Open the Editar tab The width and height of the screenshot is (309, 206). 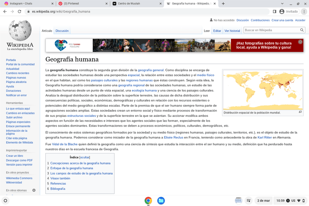[x=217, y=31]
